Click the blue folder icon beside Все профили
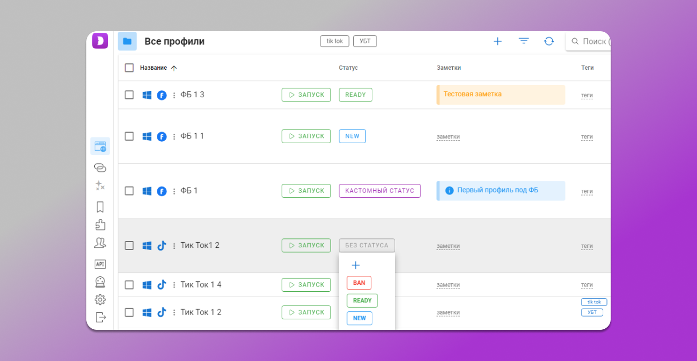The width and height of the screenshot is (697, 361). click(x=127, y=41)
